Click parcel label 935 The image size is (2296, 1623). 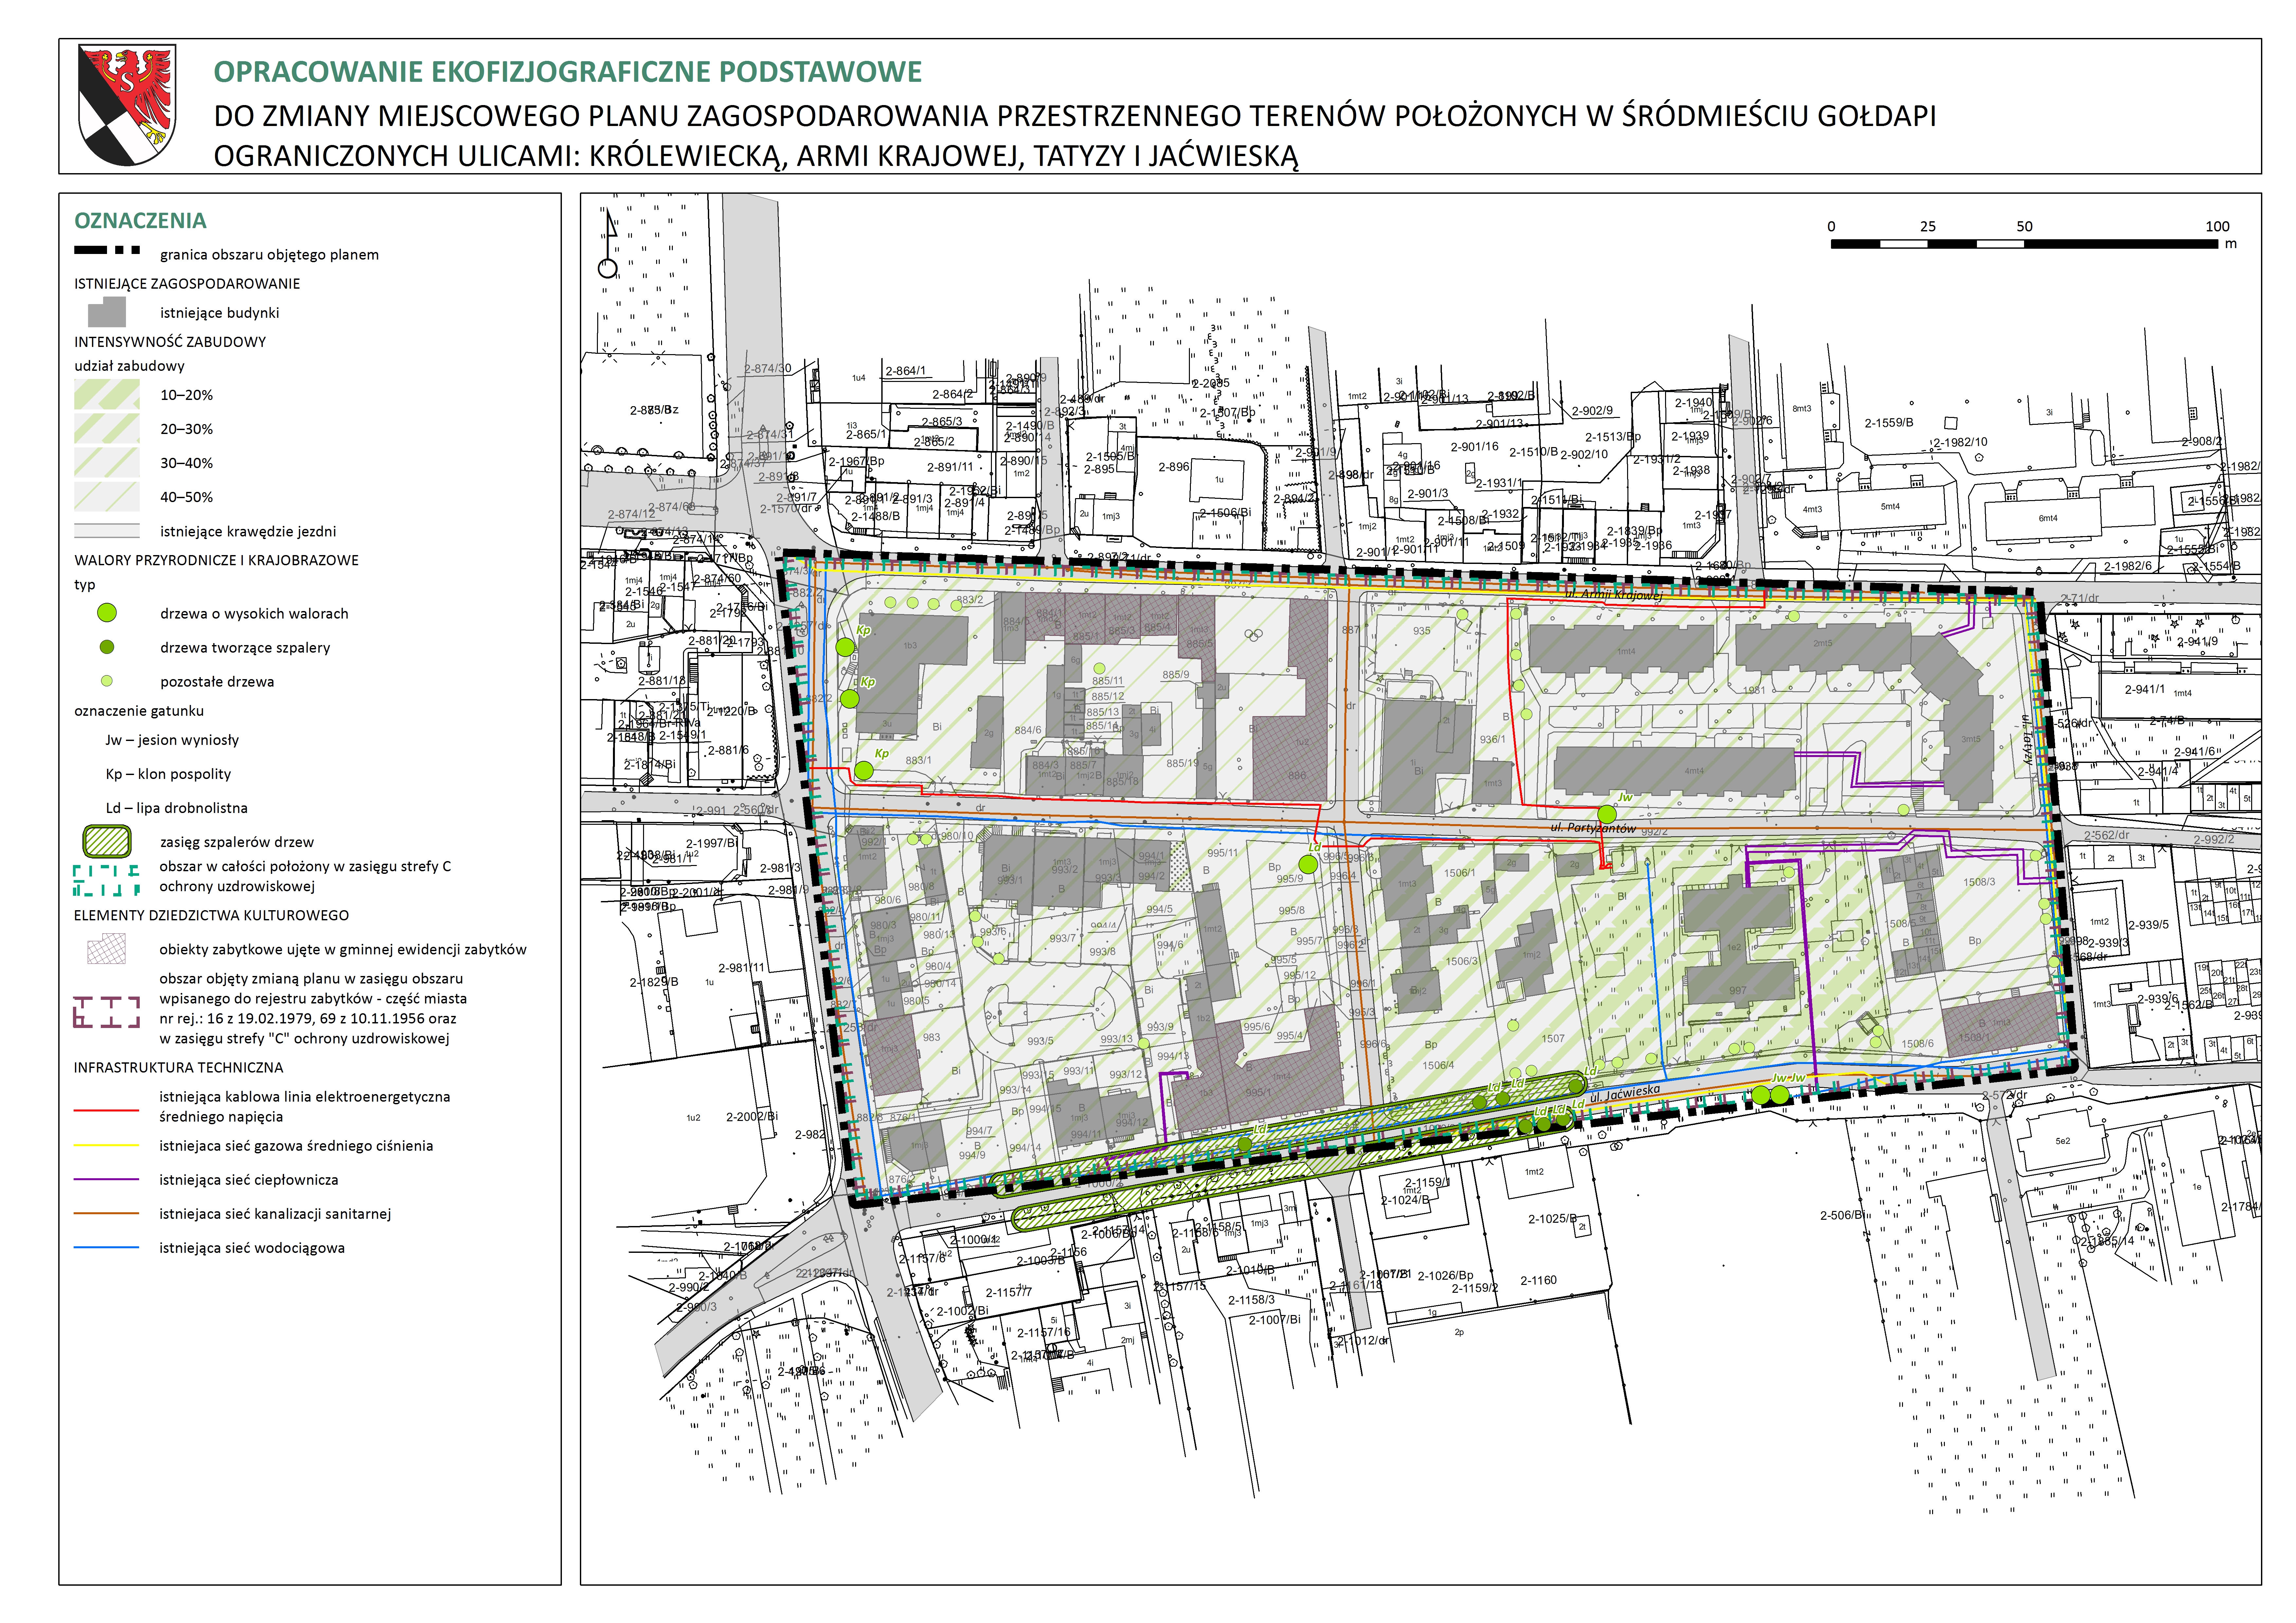1422,631
